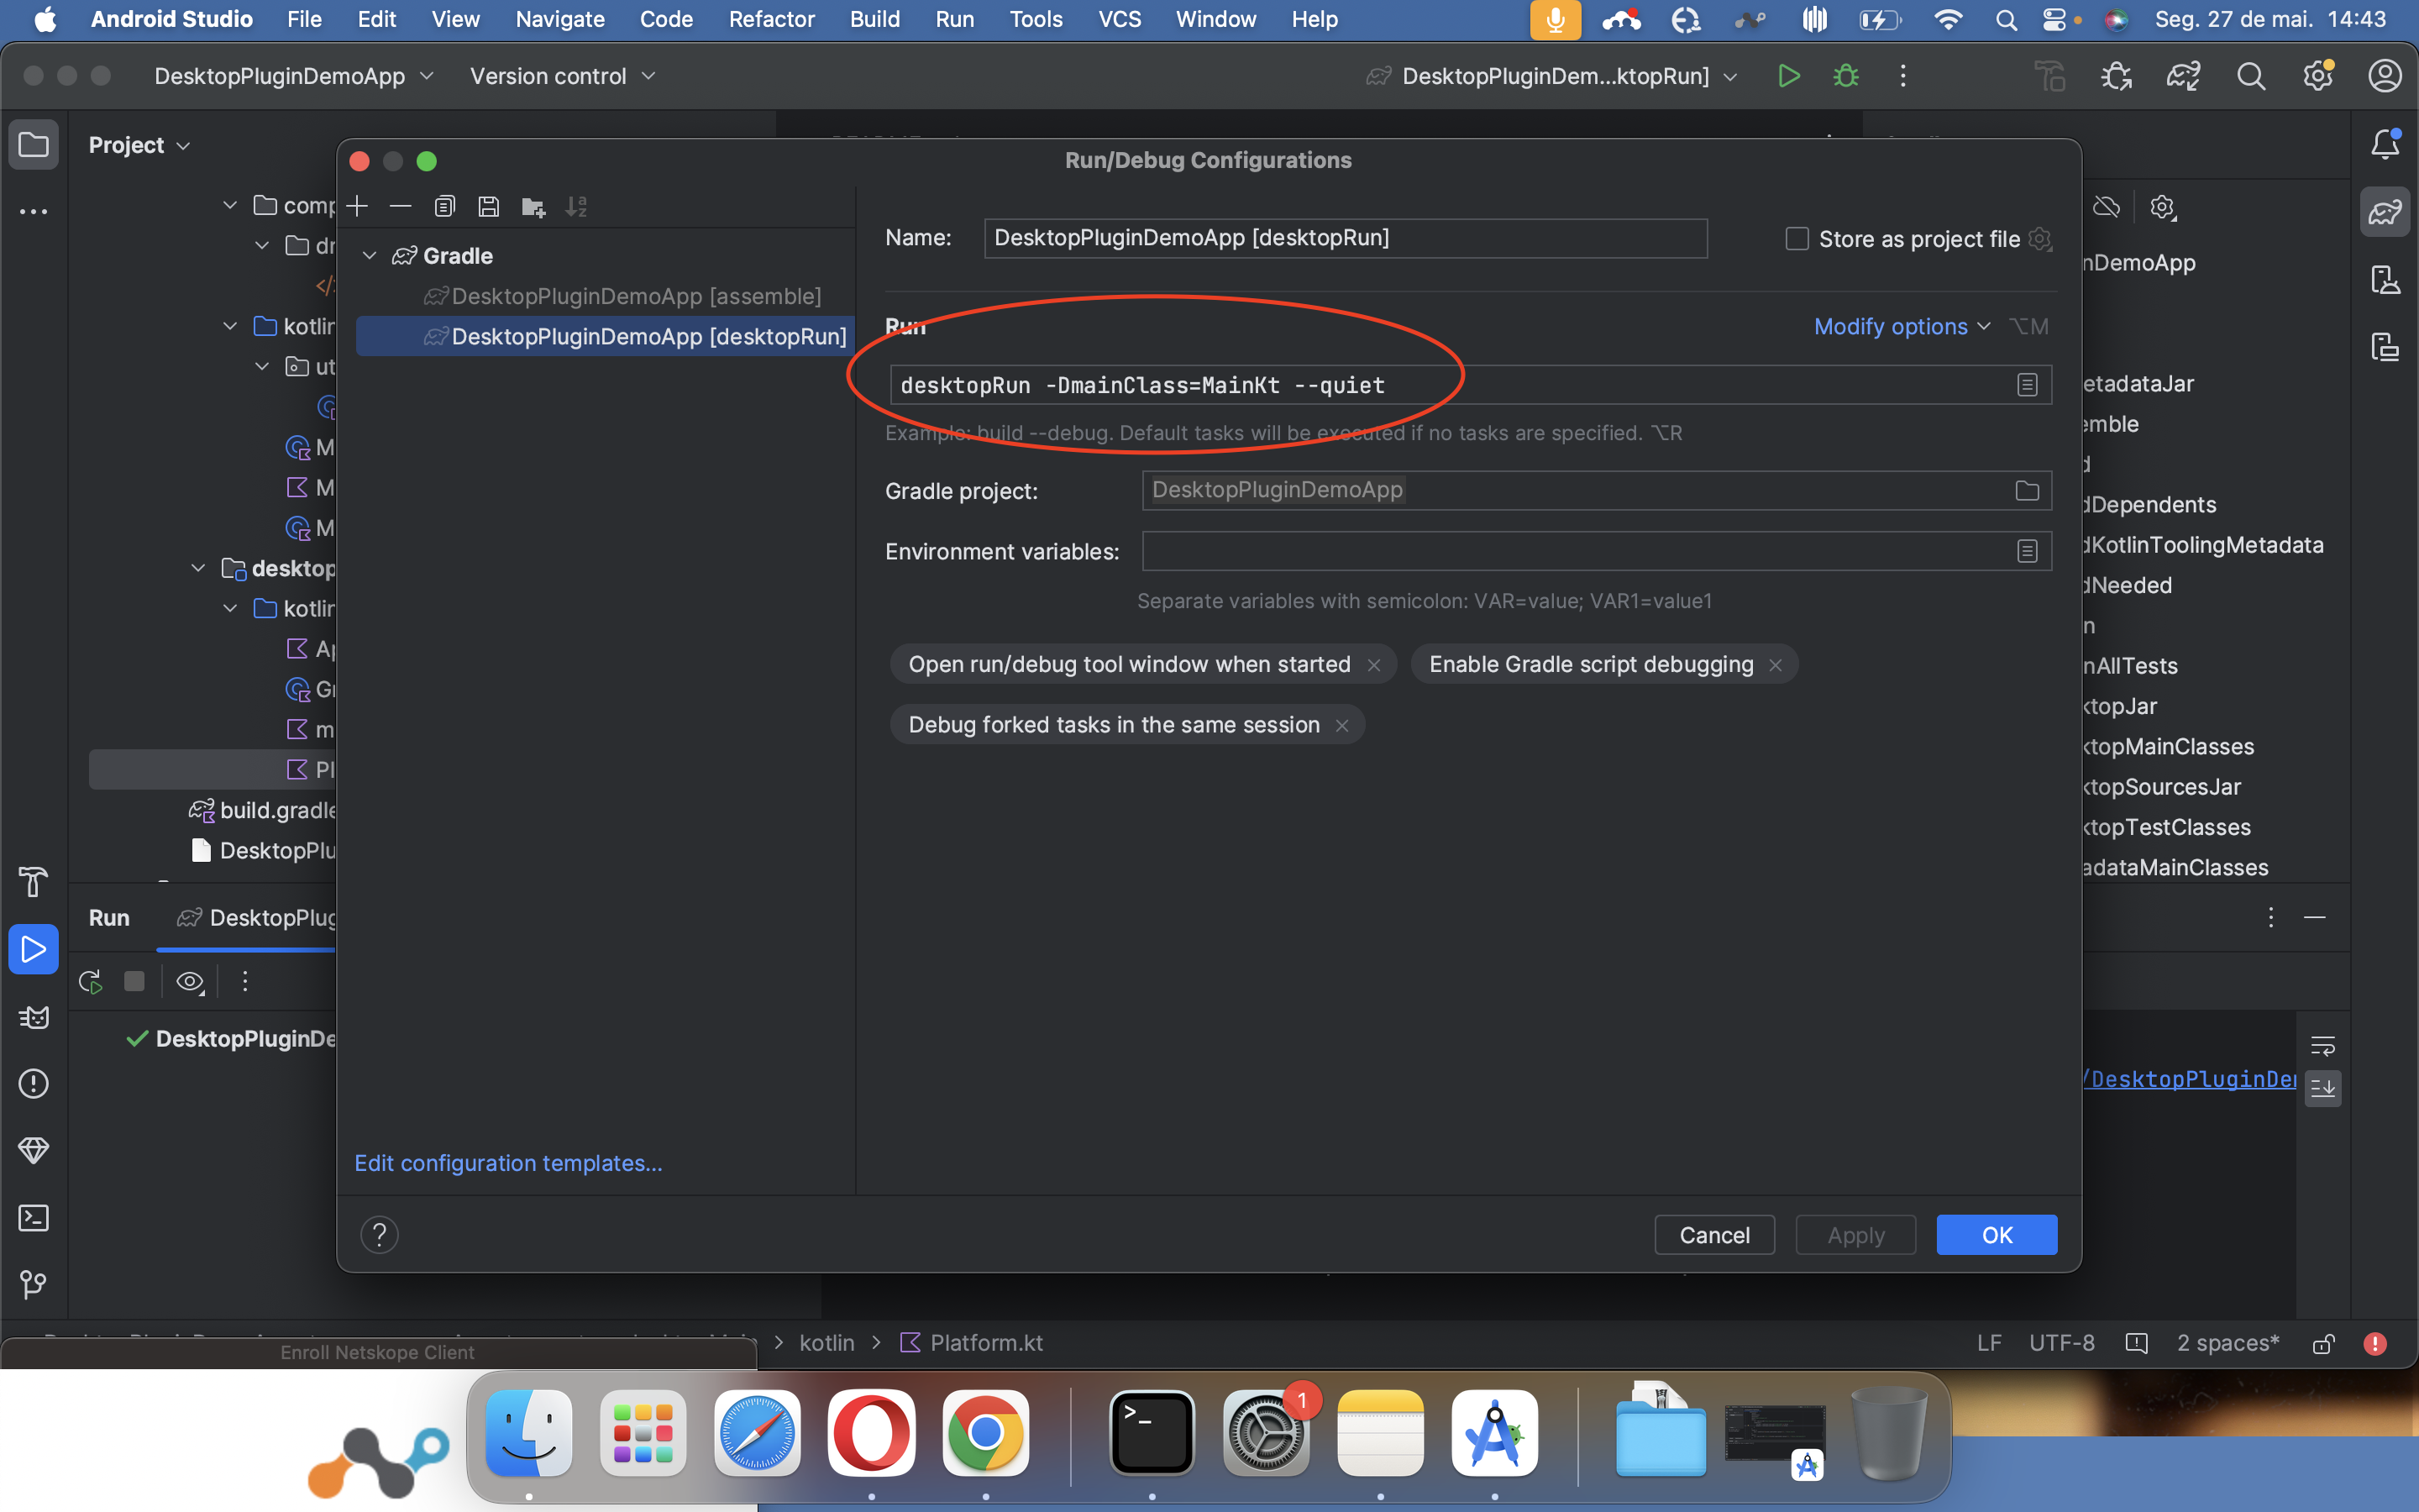The height and width of the screenshot is (1512, 2419).
Task: Select DesktopPluginDemoApp [desktopRun] configuration
Action: [606, 336]
